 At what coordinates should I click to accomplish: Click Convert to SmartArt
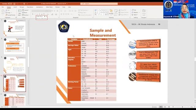pos(85,15)
